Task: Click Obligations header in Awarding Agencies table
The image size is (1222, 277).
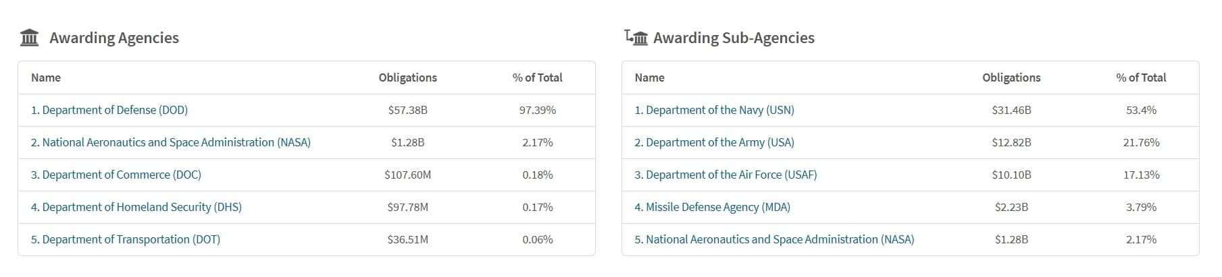Action: [408, 78]
